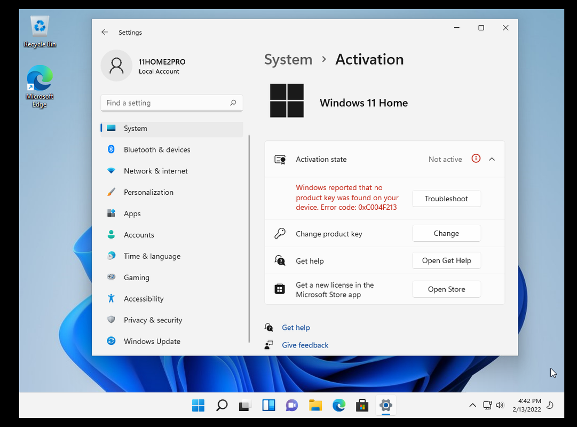
Task: Click the Settings gear on the taskbar
Action: pos(386,405)
